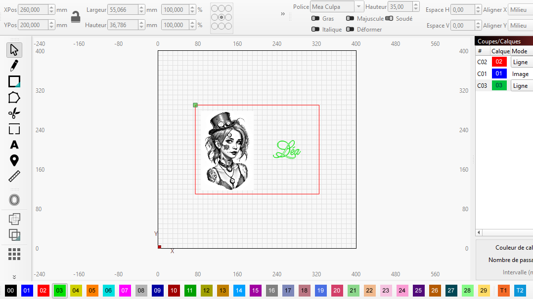Select the Text tool letter A
The width and height of the screenshot is (533, 299).
pyautogui.click(x=14, y=145)
